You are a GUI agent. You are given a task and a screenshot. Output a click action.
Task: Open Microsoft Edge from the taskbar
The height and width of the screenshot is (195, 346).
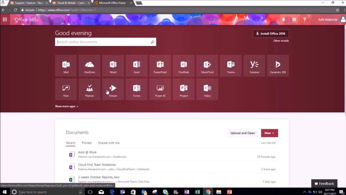click(x=112, y=192)
